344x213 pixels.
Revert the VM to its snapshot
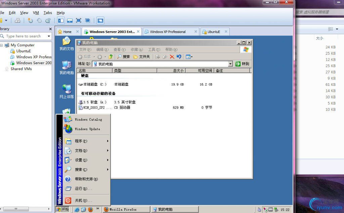(39, 20)
